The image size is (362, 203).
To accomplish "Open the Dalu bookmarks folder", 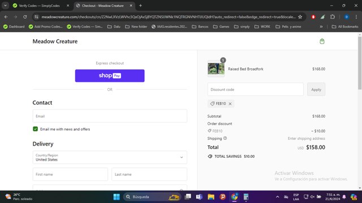I will pyautogui.click(x=114, y=27).
